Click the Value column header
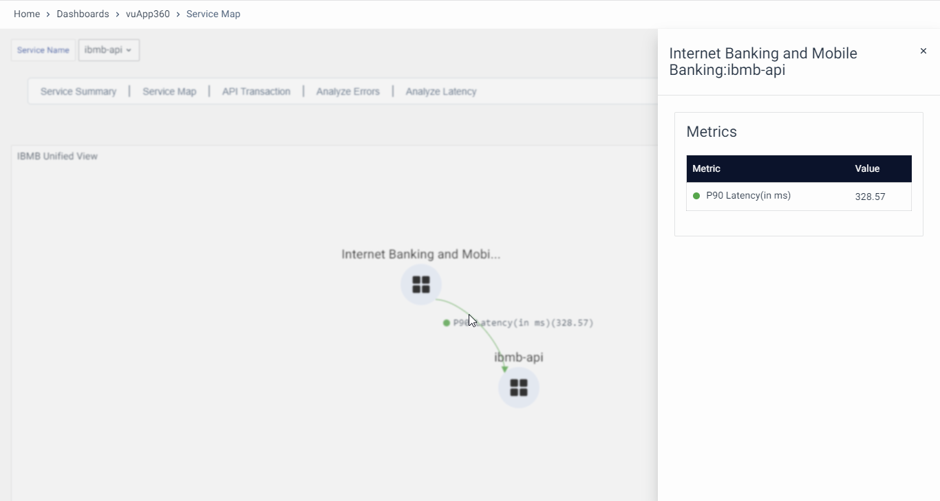This screenshot has width=940, height=501. 867,168
